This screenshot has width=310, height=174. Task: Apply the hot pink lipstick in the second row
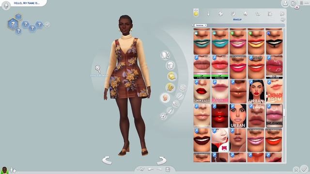(x=238, y=67)
